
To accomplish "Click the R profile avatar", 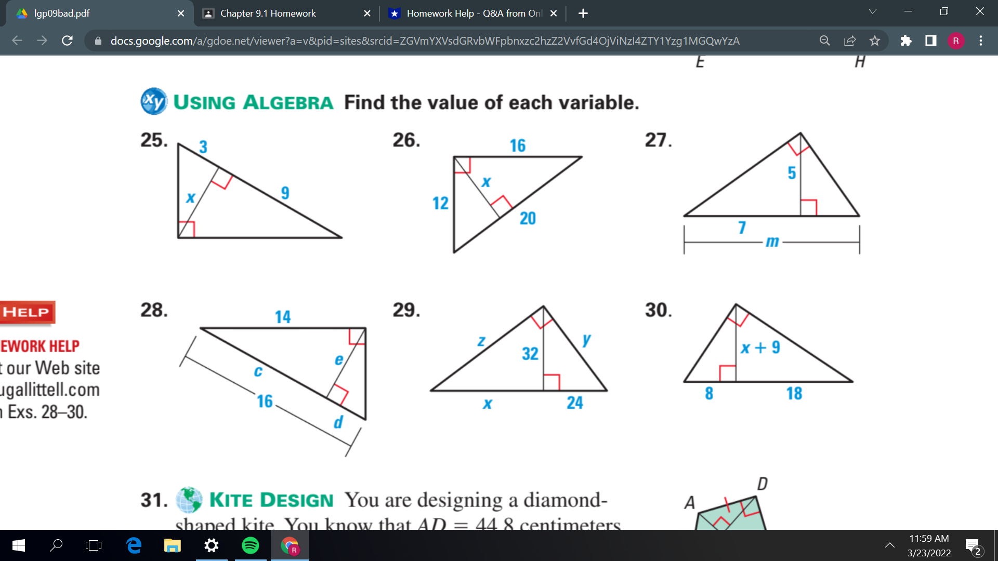I will [x=956, y=41].
